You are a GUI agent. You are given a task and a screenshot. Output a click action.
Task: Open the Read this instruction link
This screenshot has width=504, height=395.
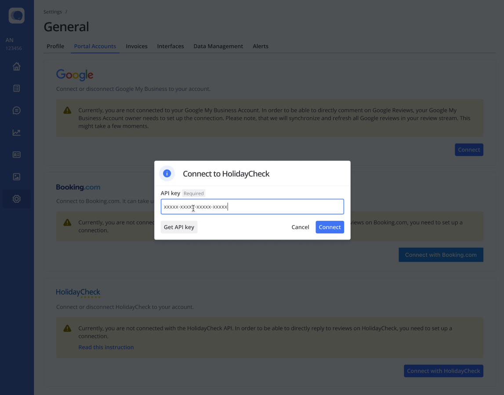click(106, 347)
